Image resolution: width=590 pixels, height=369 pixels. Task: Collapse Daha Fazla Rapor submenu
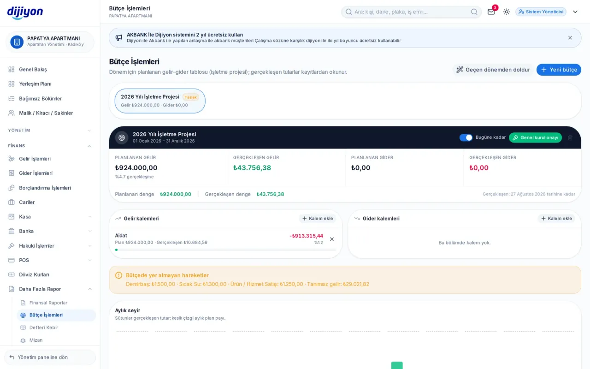point(50,289)
